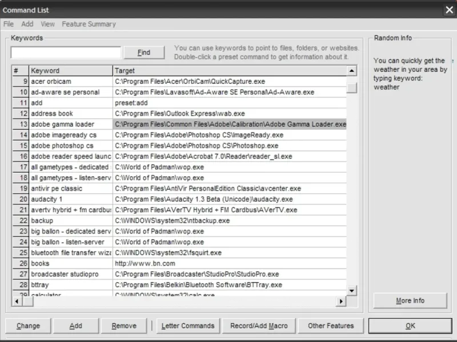The height and width of the screenshot is (342, 457).
Task: Click the QuickCapture.exe target cell
Action: click(230, 82)
